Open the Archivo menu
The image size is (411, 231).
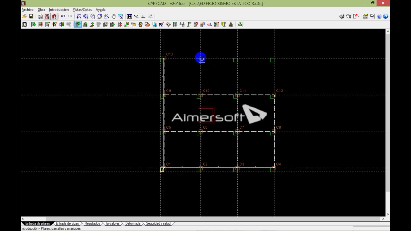28,10
